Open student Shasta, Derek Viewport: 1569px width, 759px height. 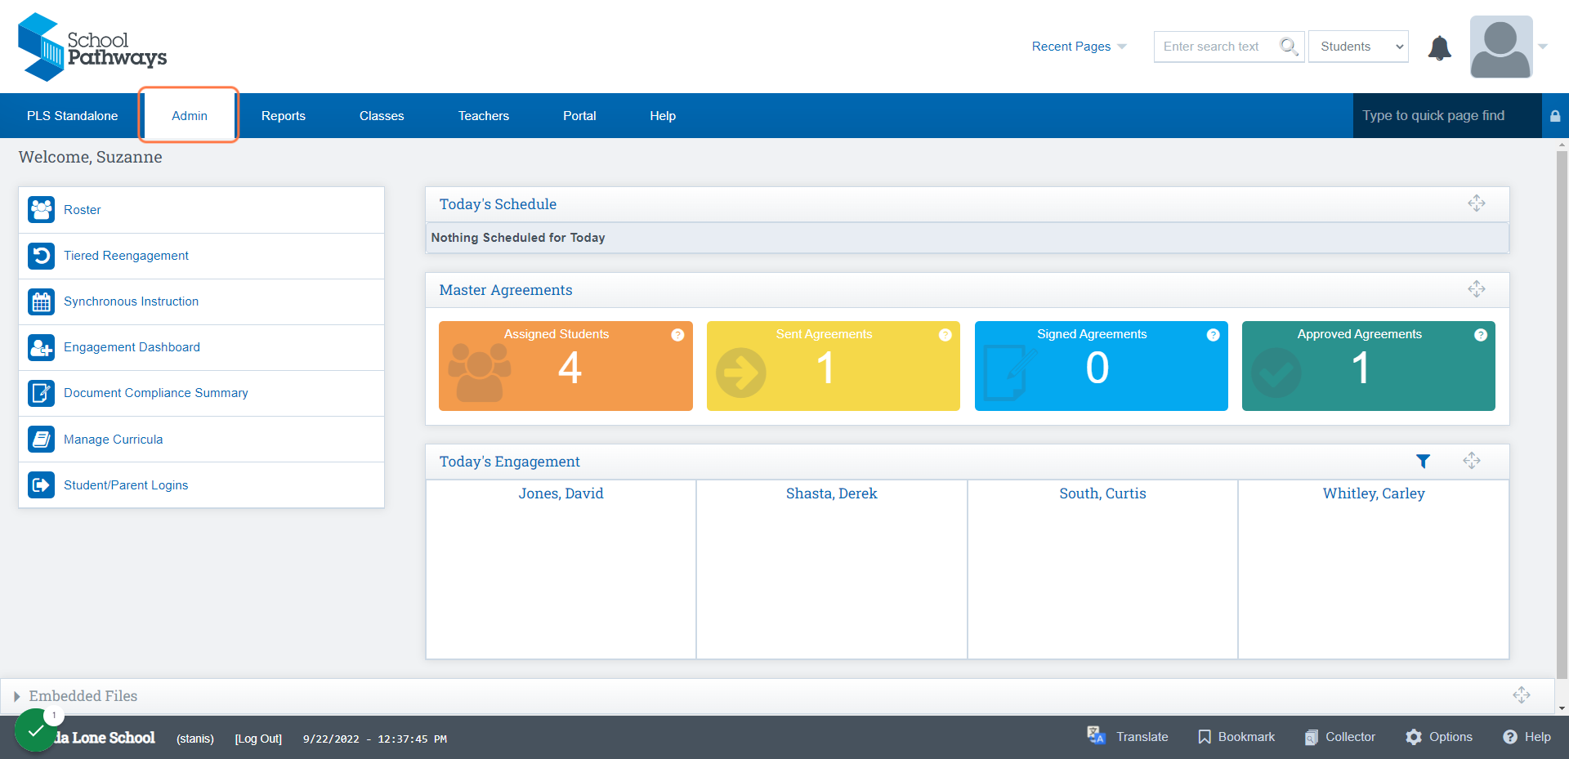coord(831,493)
